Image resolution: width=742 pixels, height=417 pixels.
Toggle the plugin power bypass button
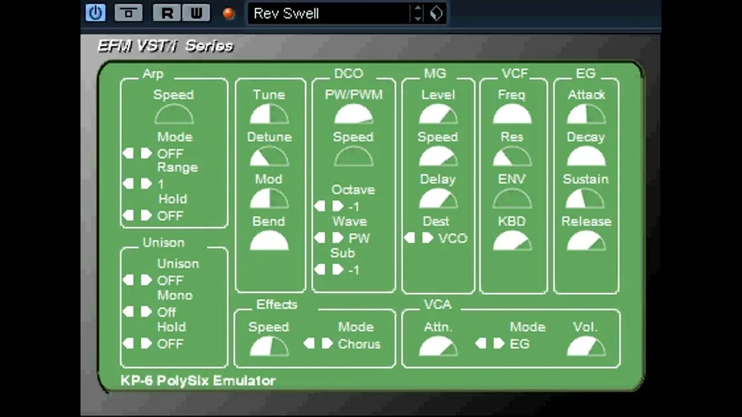tap(96, 13)
